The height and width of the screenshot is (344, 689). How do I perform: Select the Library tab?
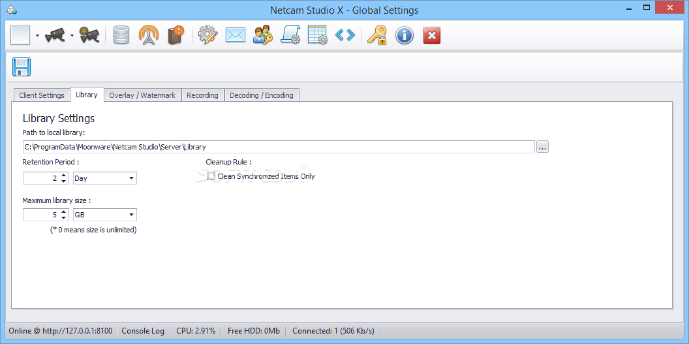(x=87, y=95)
